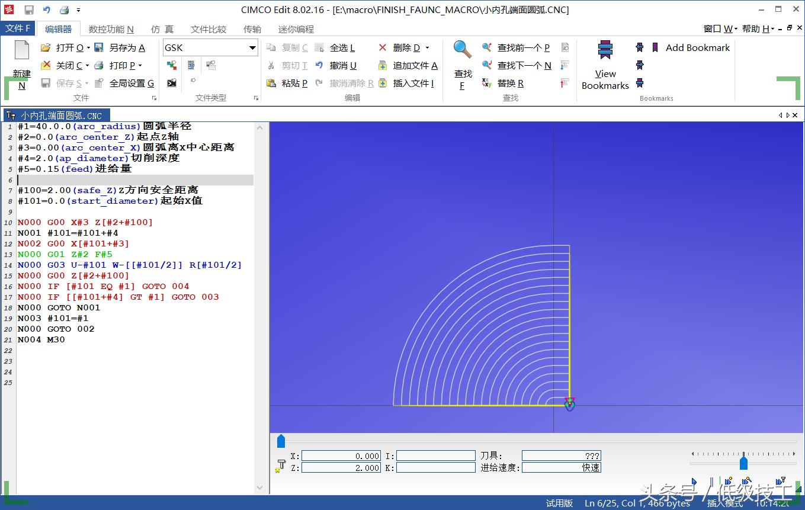Click the 粘贴 paste clipboard icon

[271, 84]
